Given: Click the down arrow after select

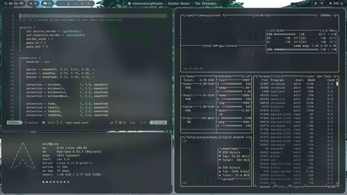Looking at the screenshot, I should [x=273, y=187].
